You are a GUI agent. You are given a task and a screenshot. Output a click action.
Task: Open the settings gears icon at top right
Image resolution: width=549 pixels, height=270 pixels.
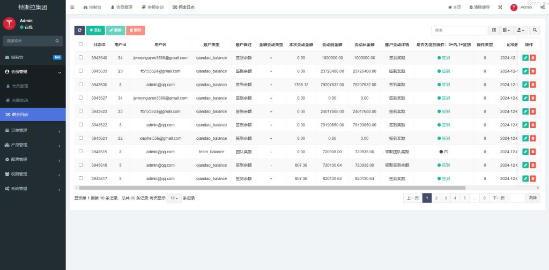pyautogui.click(x=543, y=7)
